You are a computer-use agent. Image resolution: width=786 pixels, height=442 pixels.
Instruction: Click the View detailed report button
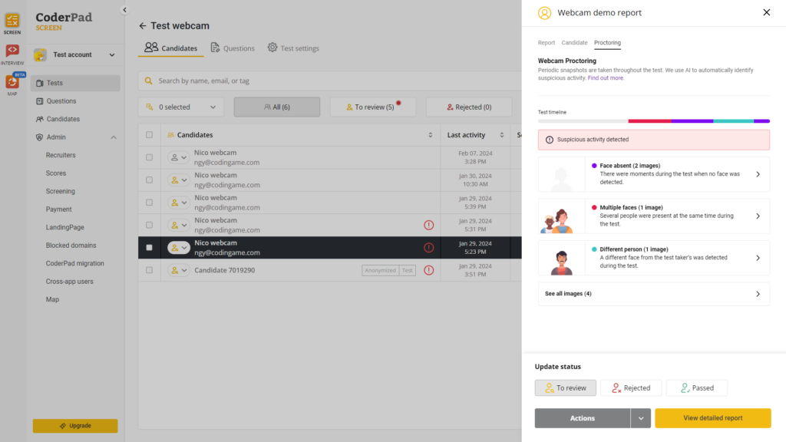tap(712, 418)
